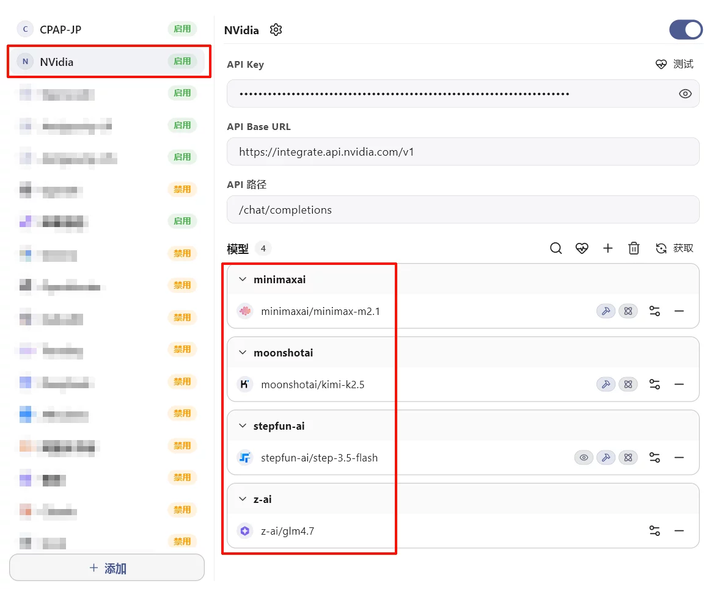Collapse the minimaxai model group
This screenshot has height=589, width=723.
click(243, 280)
